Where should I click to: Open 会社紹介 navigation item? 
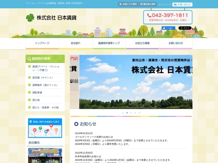[x=76, y=43]
